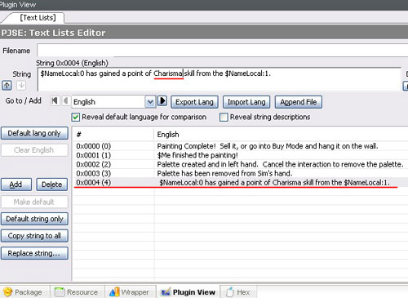Go to next language arrow button
Viewport: 408px width, 298px height.
click(x=162, y=100)
